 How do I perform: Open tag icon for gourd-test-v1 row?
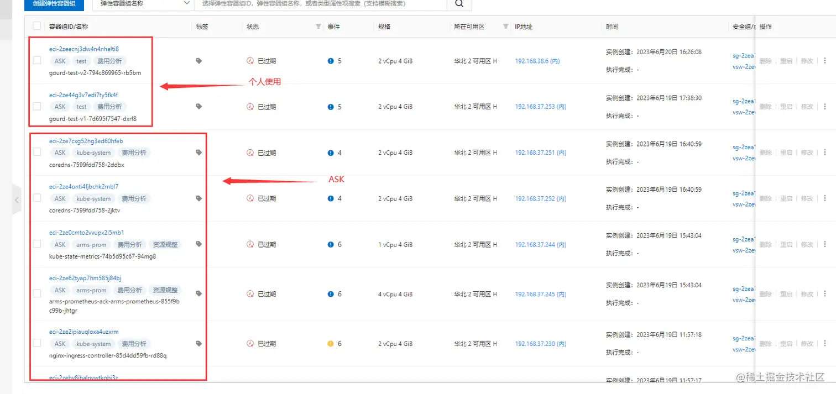pyautogui.click(x=199, y=107)
